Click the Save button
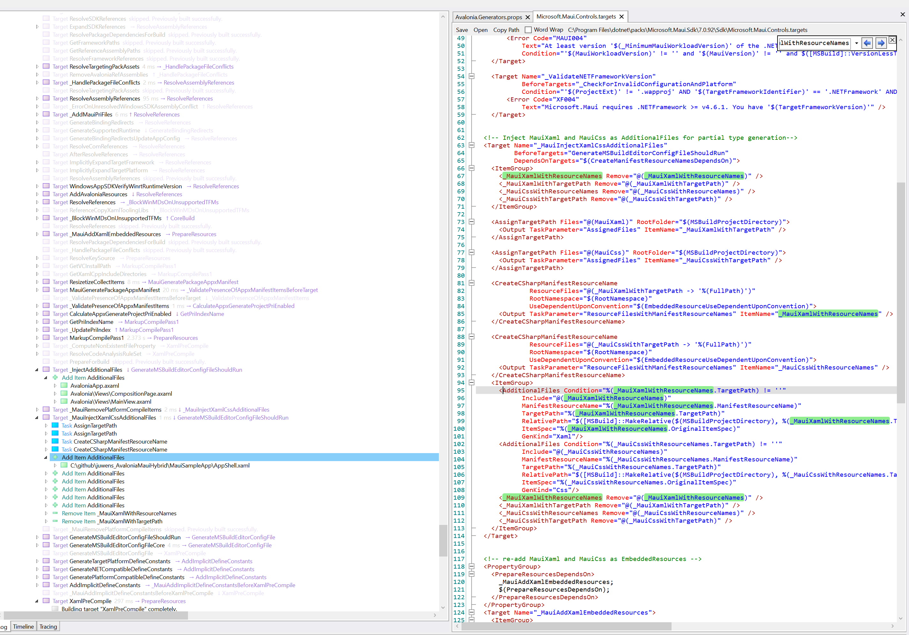The height and width of the screenshot is (635, 909). 462,30
